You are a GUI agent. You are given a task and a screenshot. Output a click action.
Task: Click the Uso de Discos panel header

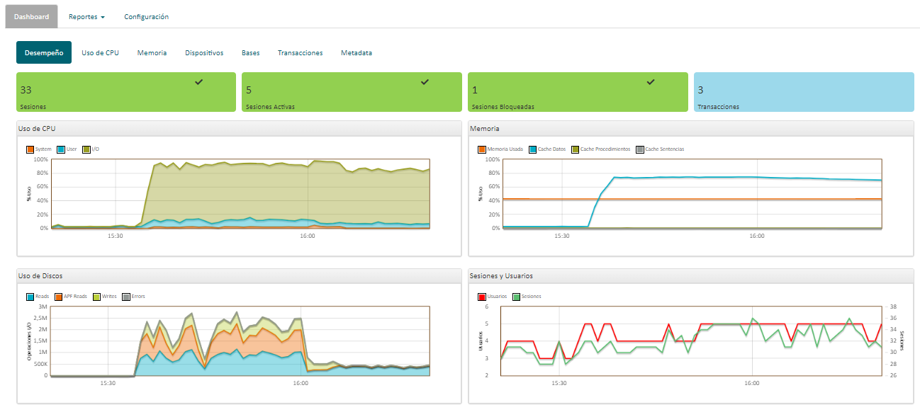click(x=239, y=275)
